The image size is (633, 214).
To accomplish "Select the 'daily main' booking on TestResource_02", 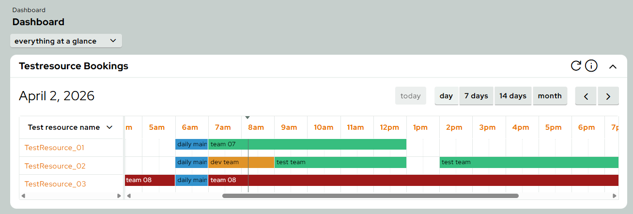I will pyautogui.click(x=192, y=162).
